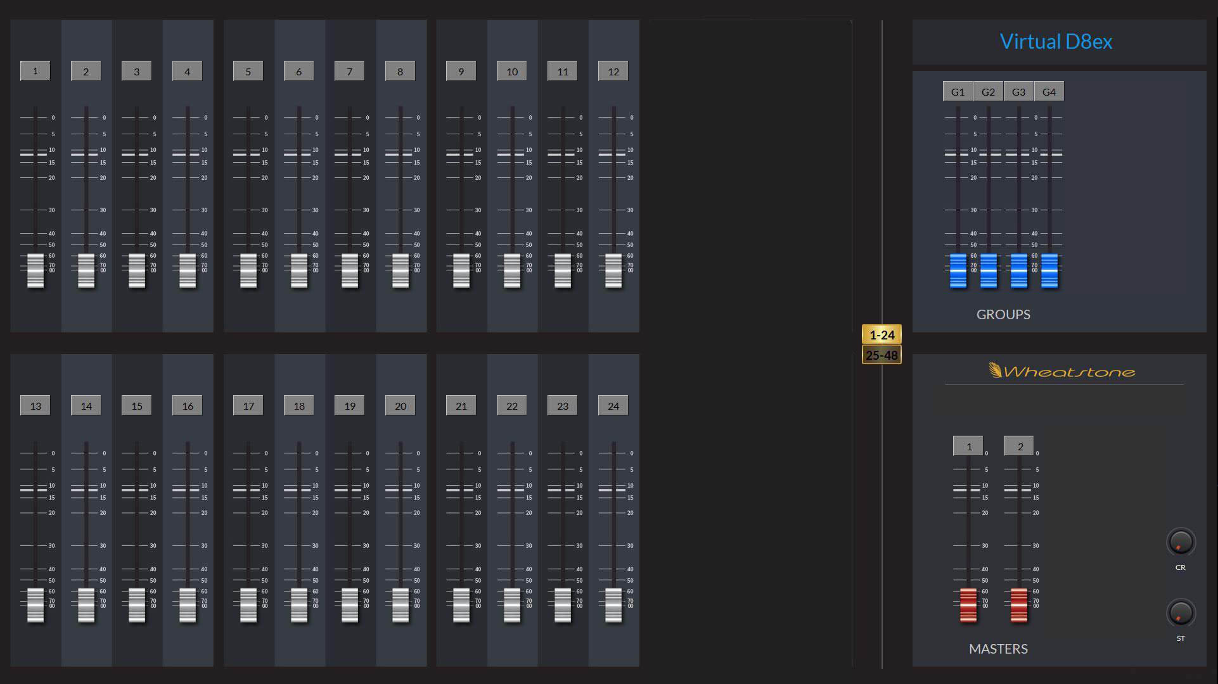Click the CR monitor knob
Screen dimensions: 1218x684
pyautogui.click(x=1180, y=542)
